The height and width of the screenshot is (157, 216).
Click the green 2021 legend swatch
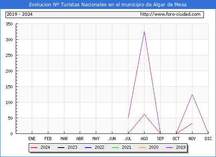(115, 148)
